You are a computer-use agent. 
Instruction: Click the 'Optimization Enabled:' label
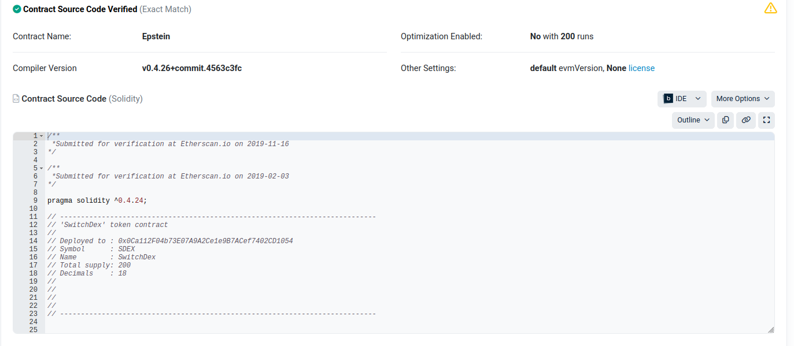441,36
